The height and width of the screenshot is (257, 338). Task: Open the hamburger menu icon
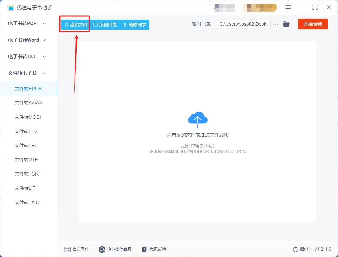[288, 7]
